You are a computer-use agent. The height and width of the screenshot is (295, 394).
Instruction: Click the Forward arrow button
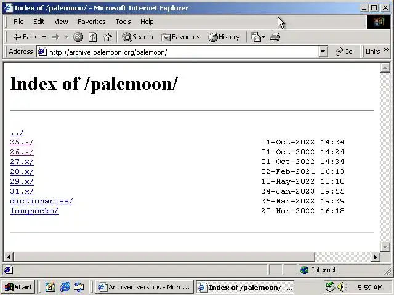[x=55, y=37]
